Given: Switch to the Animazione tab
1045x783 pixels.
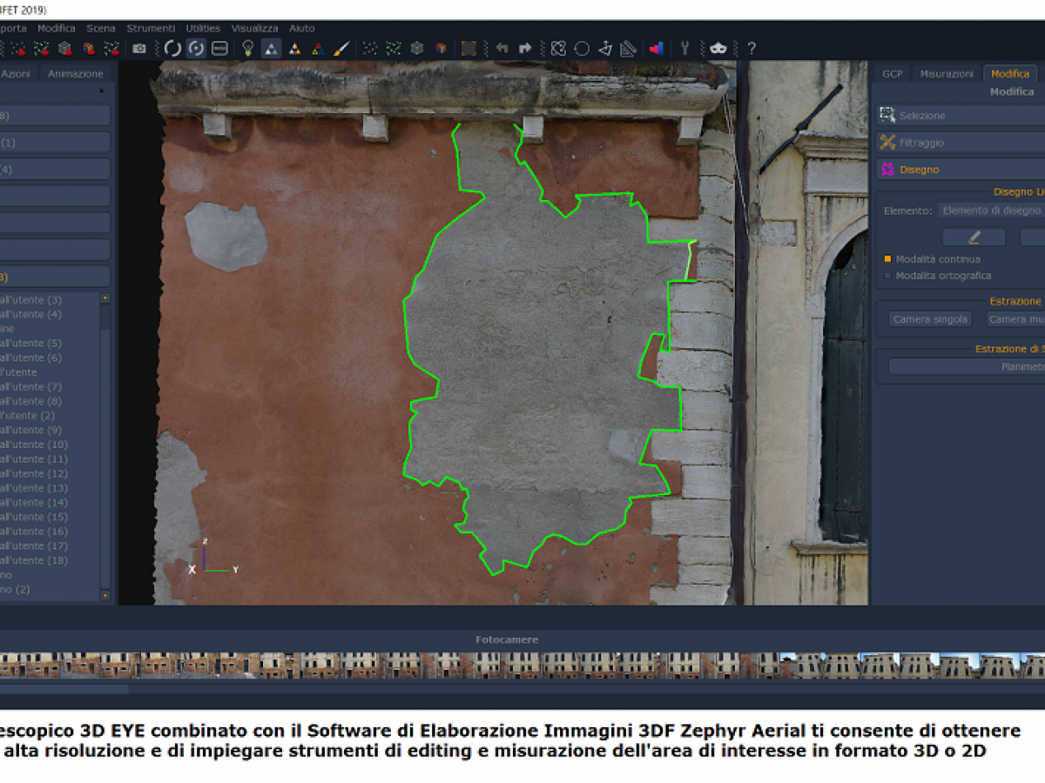Looking at the screenshot, I should pos(76,74).
